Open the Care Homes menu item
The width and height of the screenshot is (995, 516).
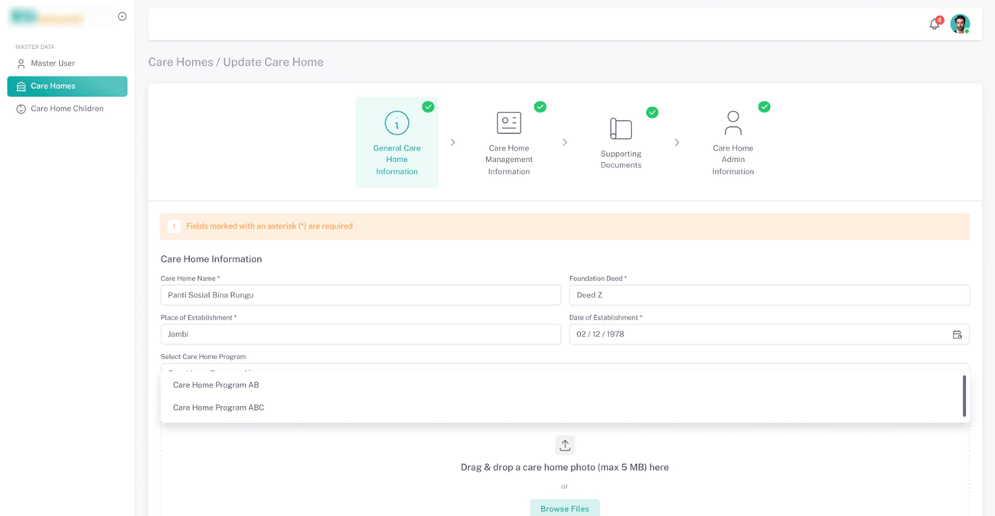click(67, 86)
